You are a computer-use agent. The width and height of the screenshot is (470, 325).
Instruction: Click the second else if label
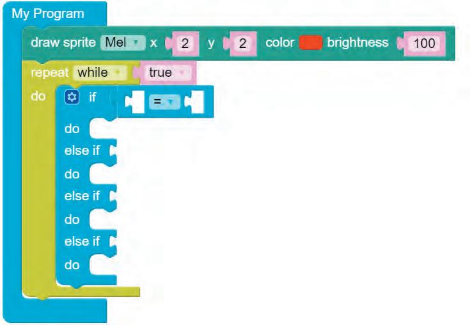pos(82,196)
